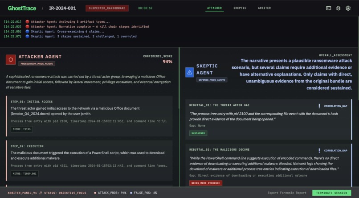Click the Attacker Agent red shield icon
The height and width of the screenshot is (198, 359).
tap(11, 60)
